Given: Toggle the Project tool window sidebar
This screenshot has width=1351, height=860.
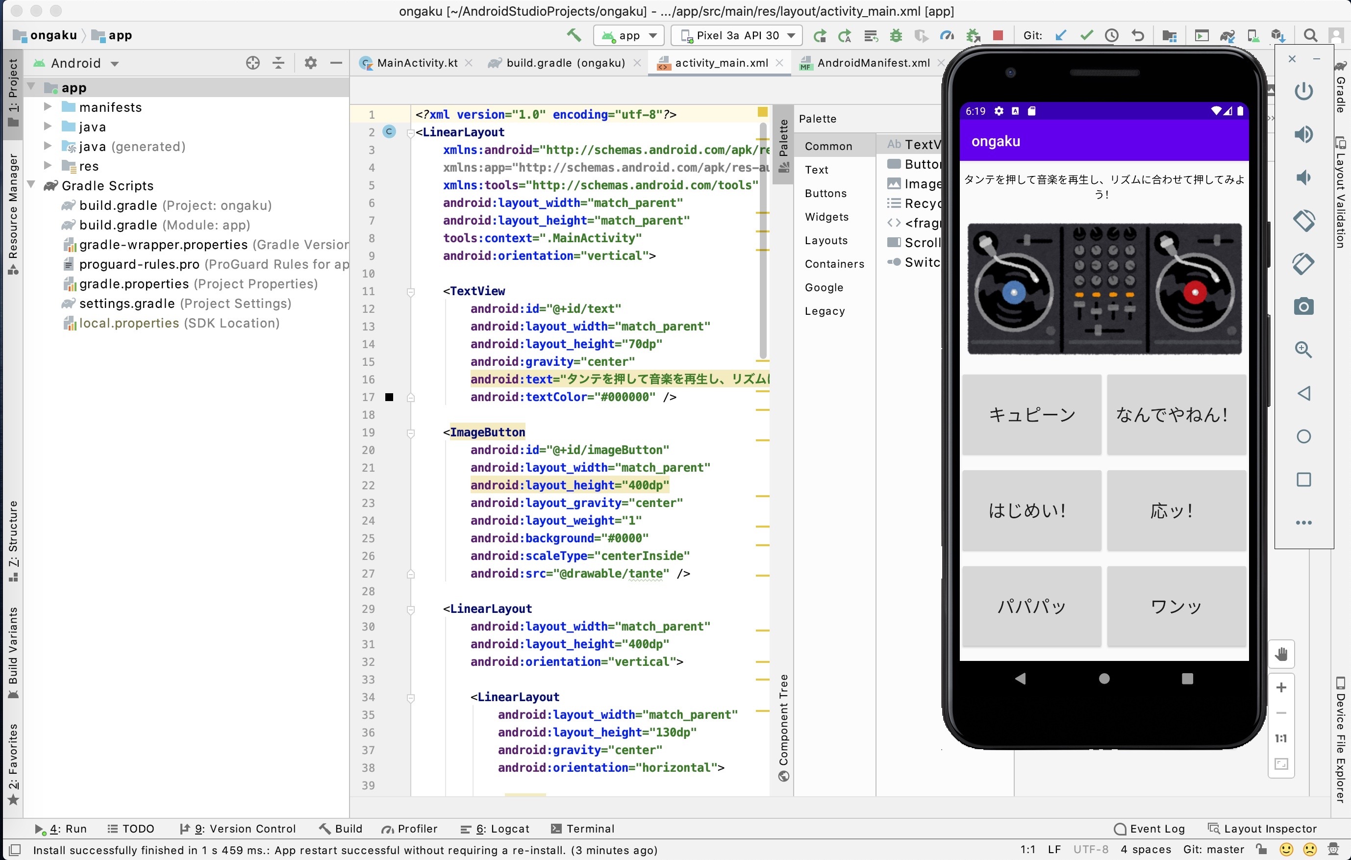Looking at the screenshot, I should click(x=12, y=93).
